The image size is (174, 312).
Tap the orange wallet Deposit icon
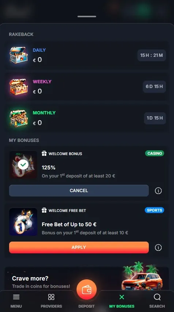point(87,290)
